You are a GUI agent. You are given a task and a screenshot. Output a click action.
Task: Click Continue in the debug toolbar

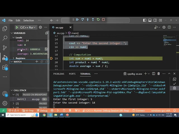(x=77, y=20)
